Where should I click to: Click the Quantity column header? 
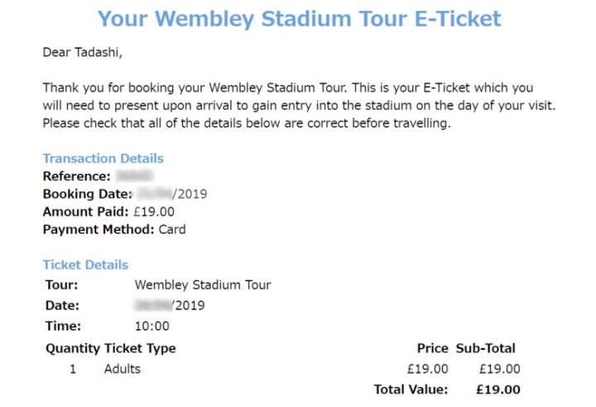click(73, 348)
